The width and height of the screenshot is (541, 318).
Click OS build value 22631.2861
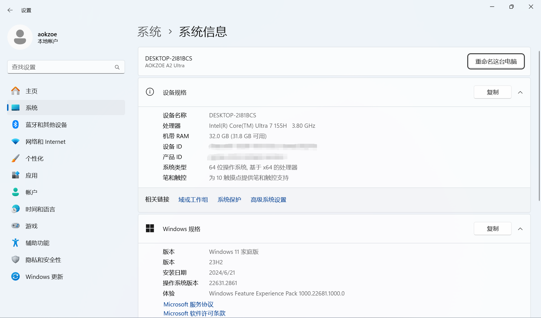click(223, 283)
